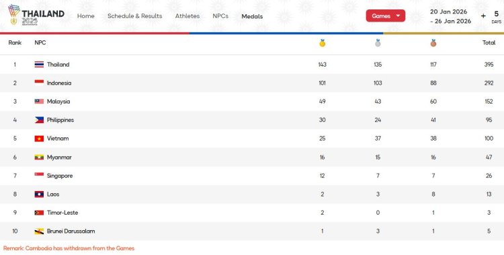Screen dimensions: 504x255
Task: Open Timor-Leste NPC link
Action: pyautogui.click(x=62, y=213)
